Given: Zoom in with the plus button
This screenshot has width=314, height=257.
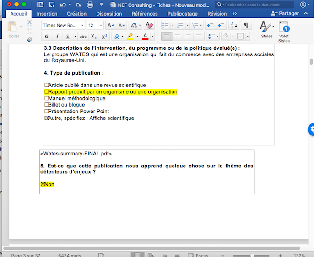Looking at the screenshot, I should (x=280, y=256).
